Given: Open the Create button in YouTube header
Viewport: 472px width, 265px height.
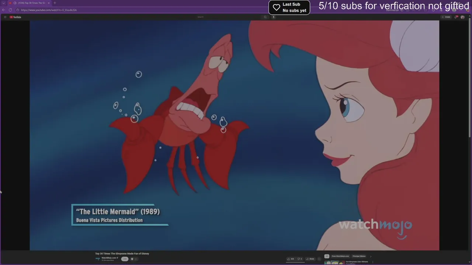Looking at the screenshot, I should (446, 17).
